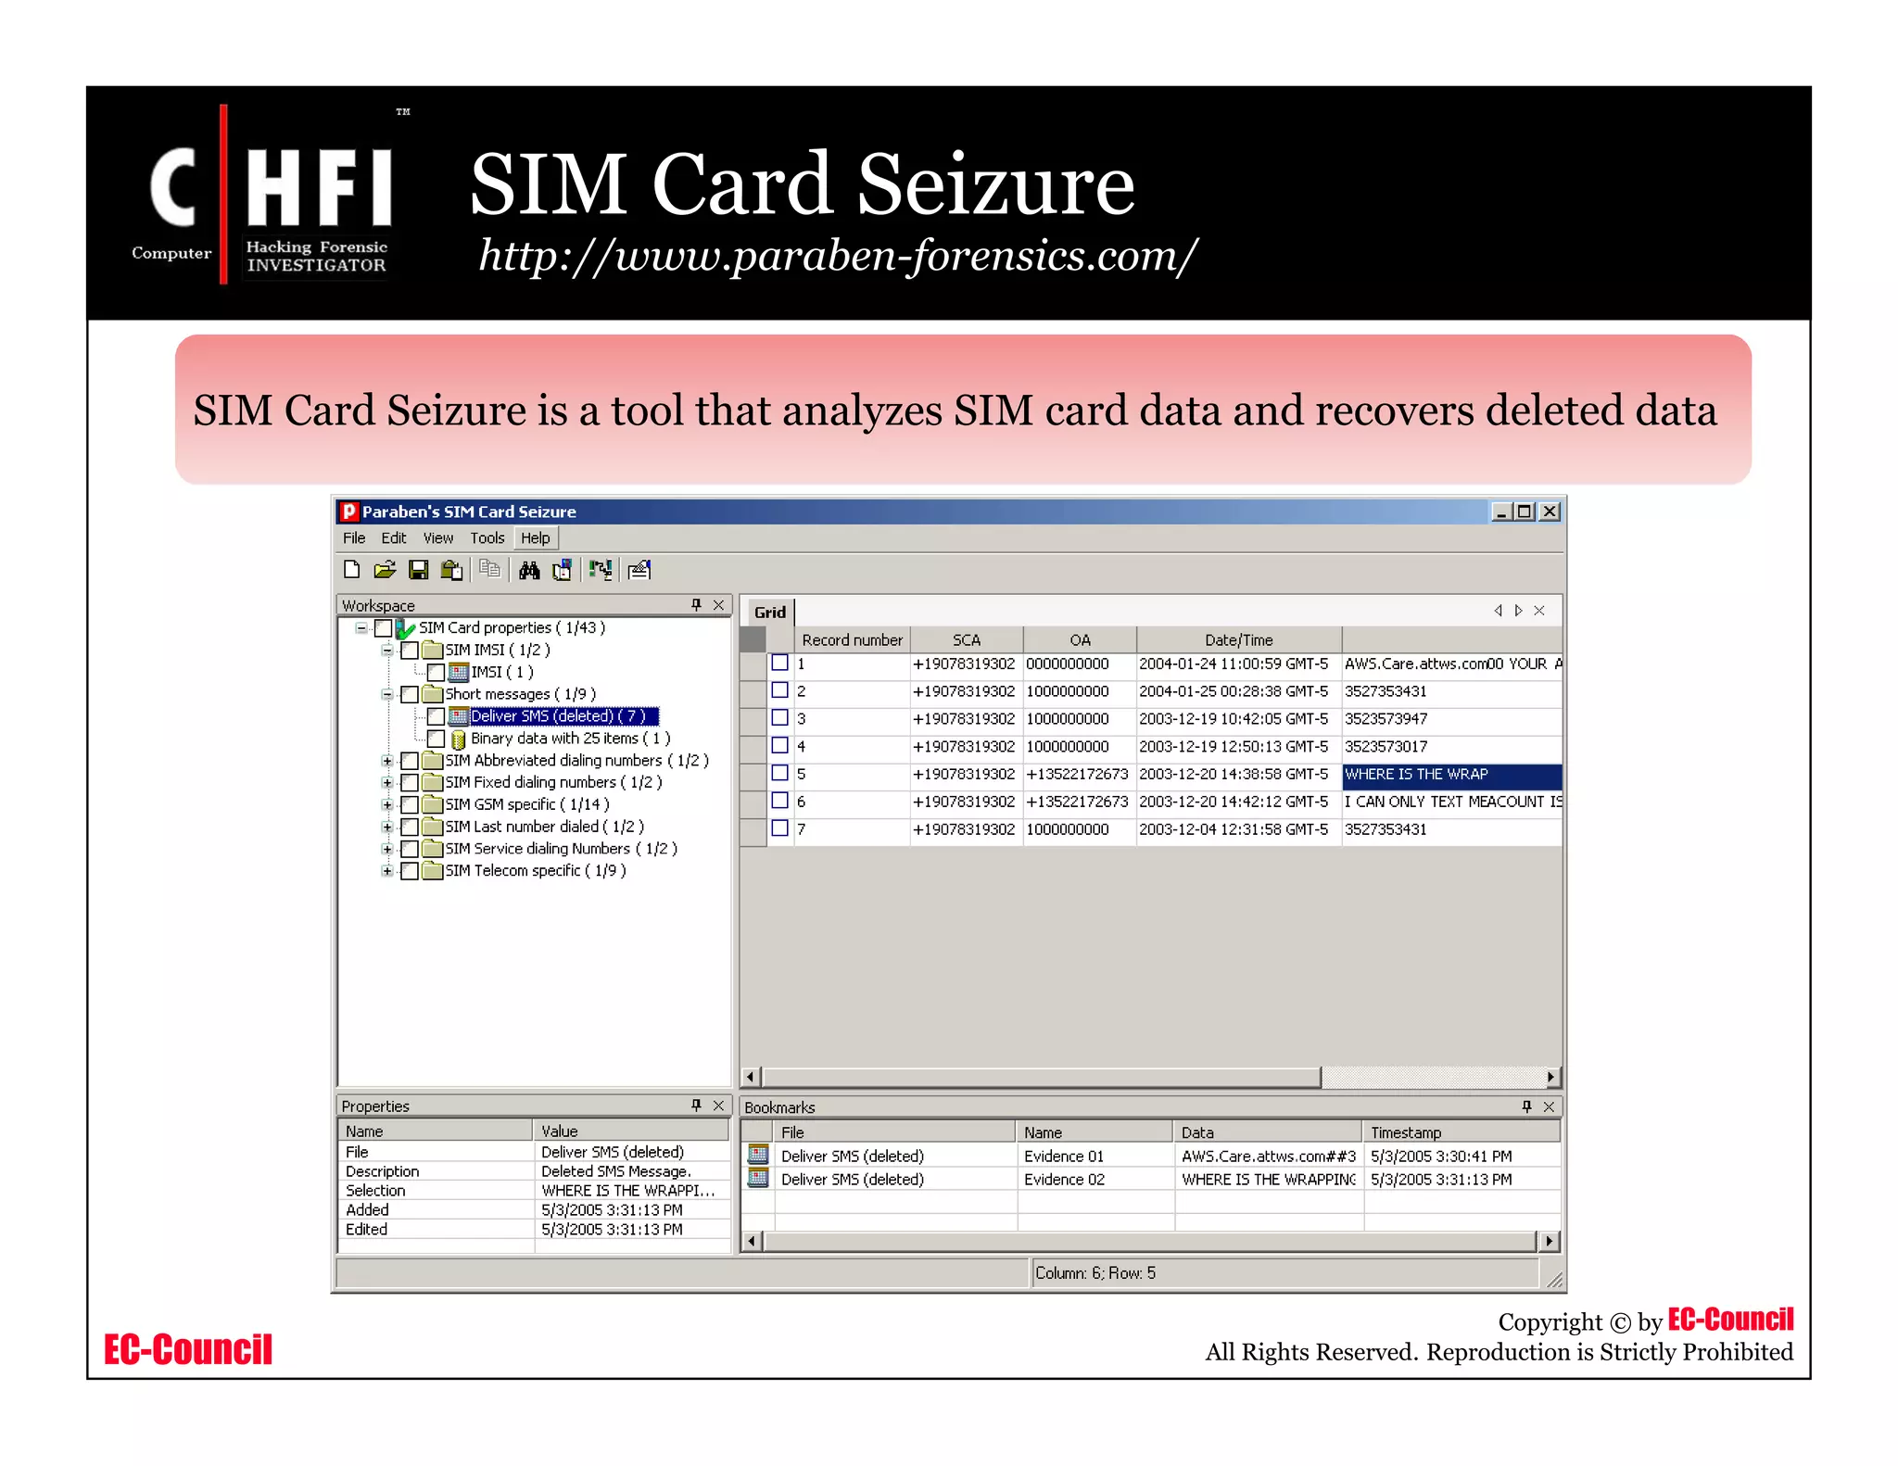Sort by the OA column header
This screenshot has width=1898, height=1466.
tap(1081, 639)
